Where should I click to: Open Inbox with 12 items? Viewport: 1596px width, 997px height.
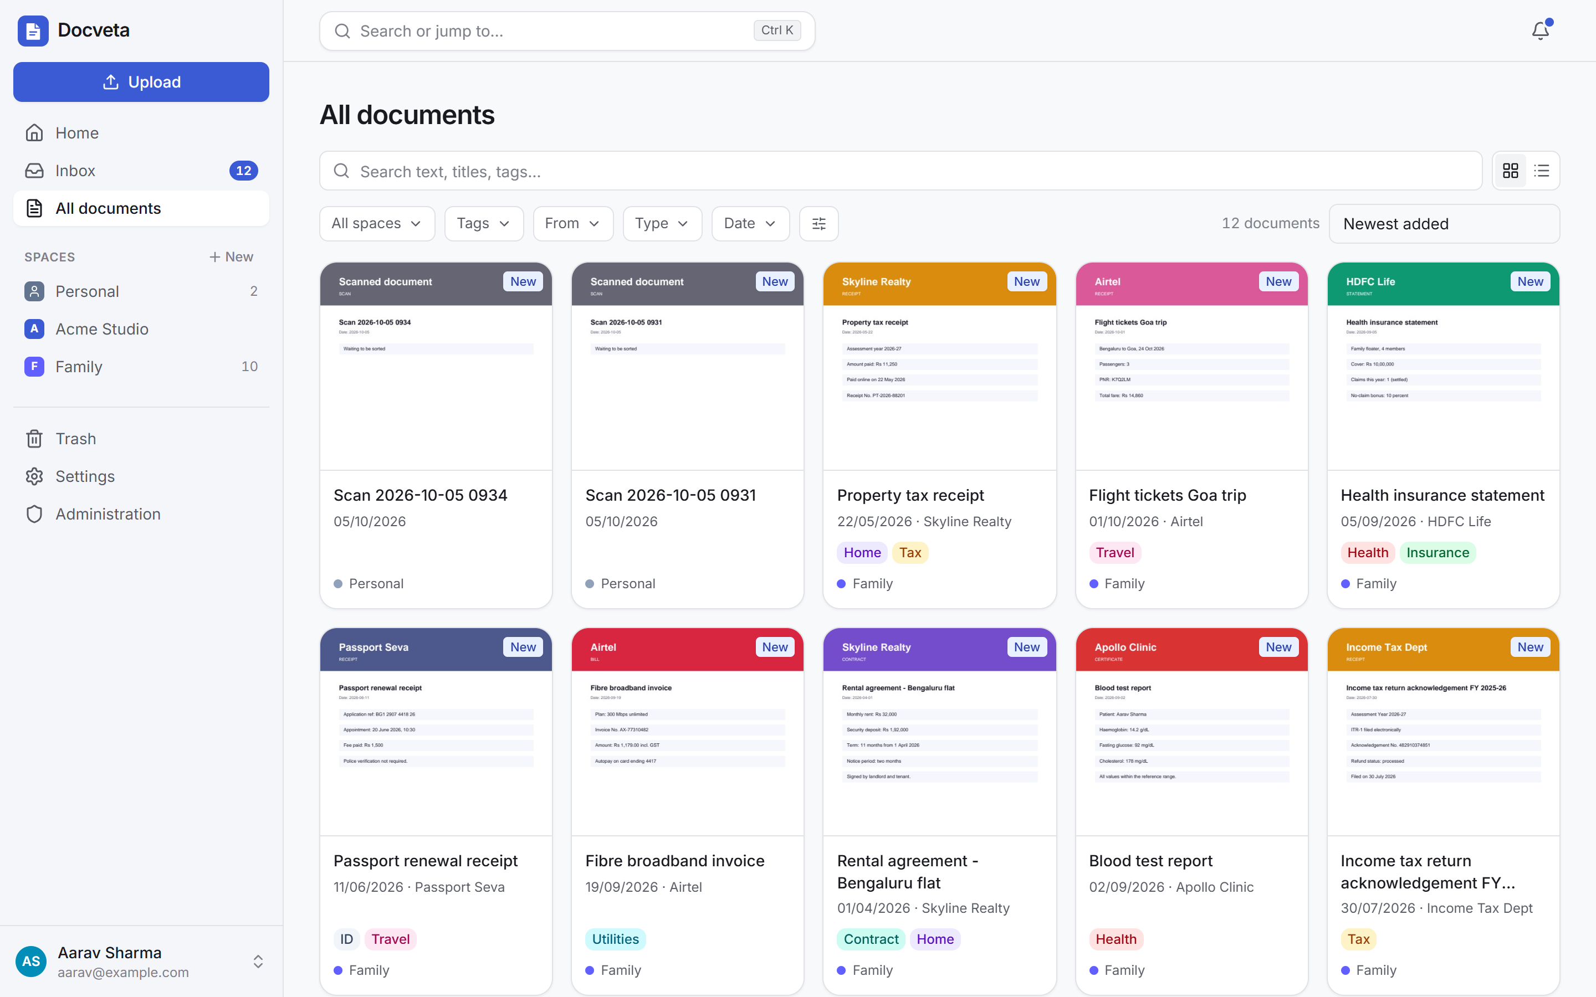click(141, 171)
